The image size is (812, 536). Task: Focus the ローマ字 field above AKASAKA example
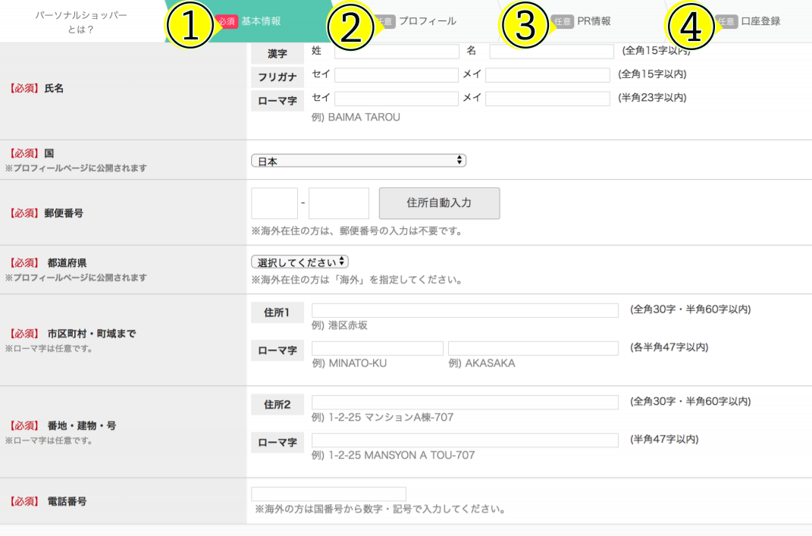(x=534, y=348)
